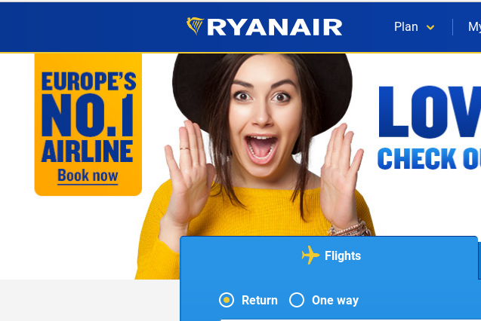The image size is (481, 321).
Task: Click the yellow airplane icon beside Flights
Action: (x=310, y=255)
